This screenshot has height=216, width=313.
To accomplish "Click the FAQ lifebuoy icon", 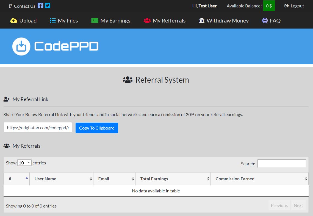I will pyautogui.click(x=265, y=21).
